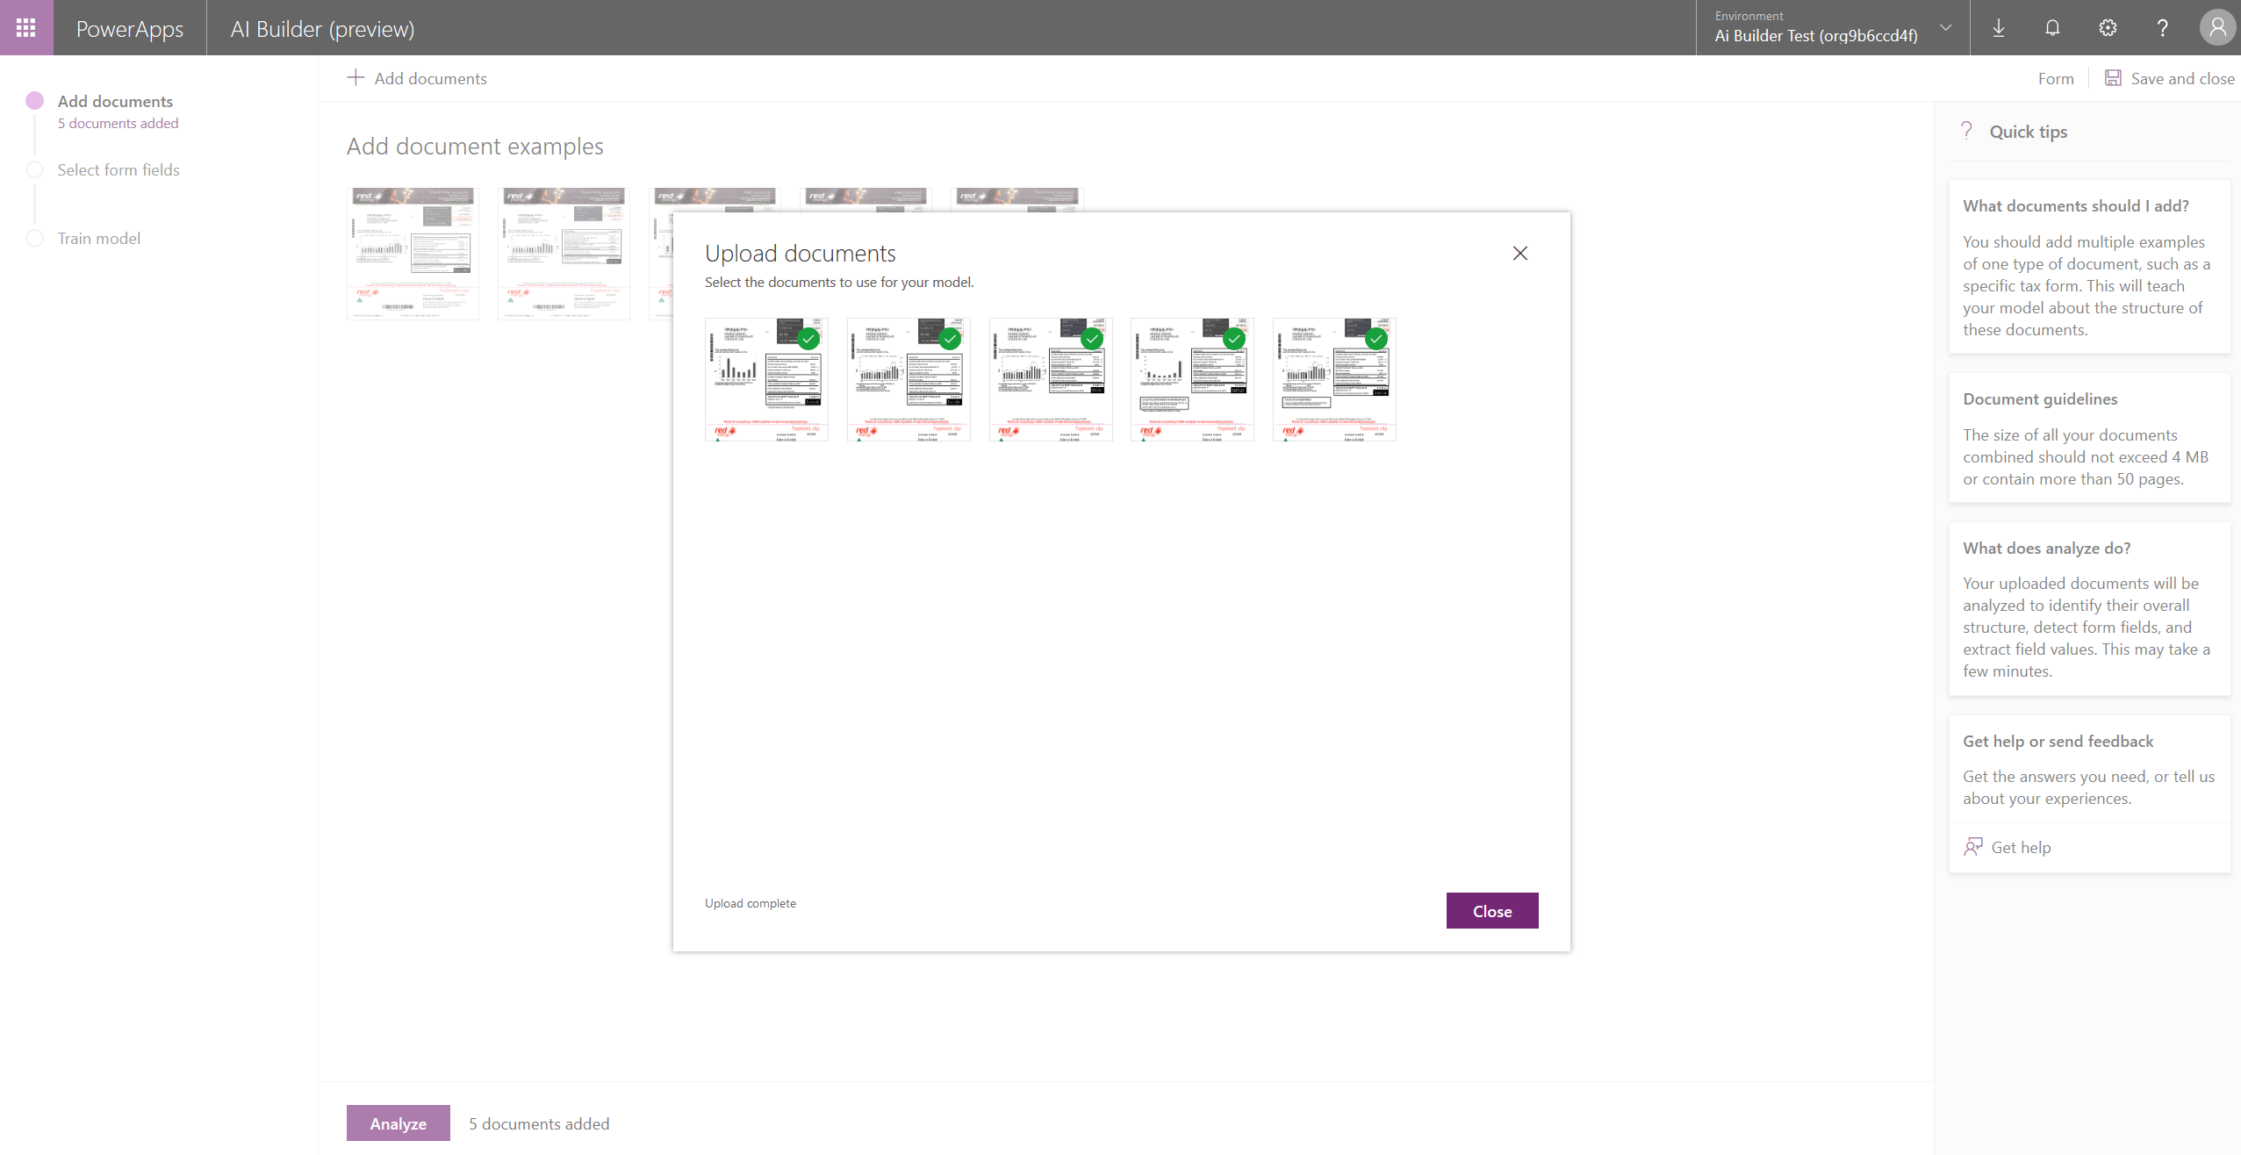
Task: Expand the Environment selector dropdown
Action: tap(1945, 28)
